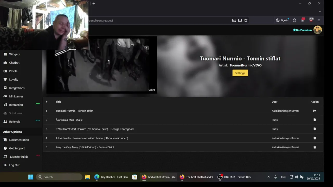
Task: Open the user avatar profile menu
Action: point(318,30)
